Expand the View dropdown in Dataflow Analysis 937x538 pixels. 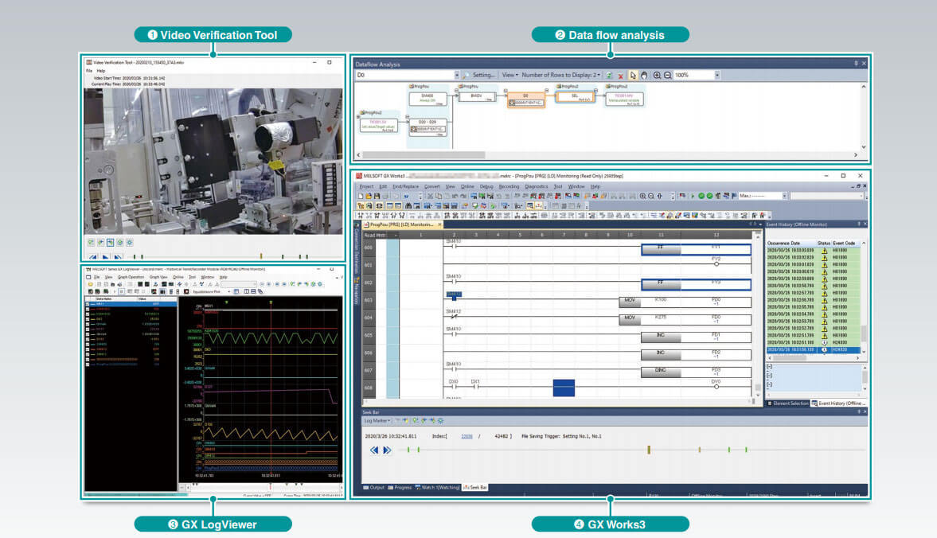(509, 75)
